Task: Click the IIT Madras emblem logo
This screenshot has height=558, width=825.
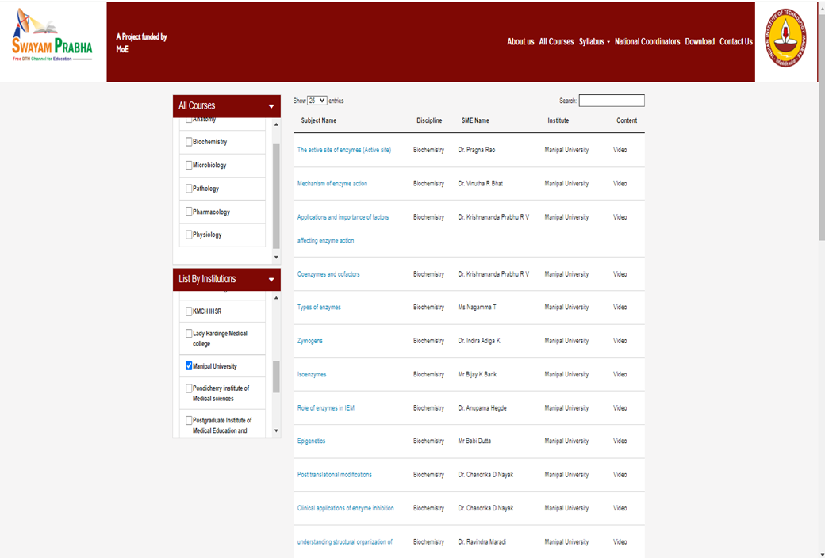Action: (x=785, y=39)
